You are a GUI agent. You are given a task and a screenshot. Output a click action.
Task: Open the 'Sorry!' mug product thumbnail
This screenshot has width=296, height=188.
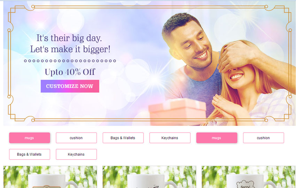pos(248,177)
